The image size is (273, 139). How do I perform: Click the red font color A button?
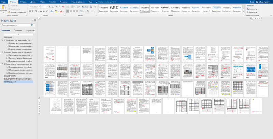pyautogui.click(x=61, y=11)
